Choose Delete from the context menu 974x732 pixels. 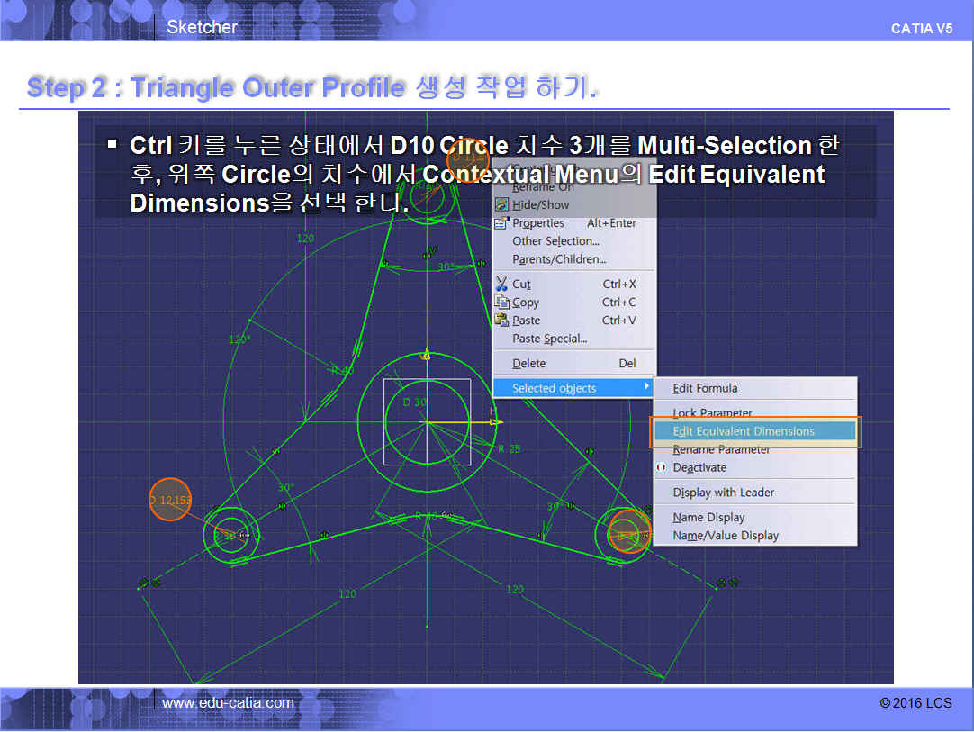(528, 364)
